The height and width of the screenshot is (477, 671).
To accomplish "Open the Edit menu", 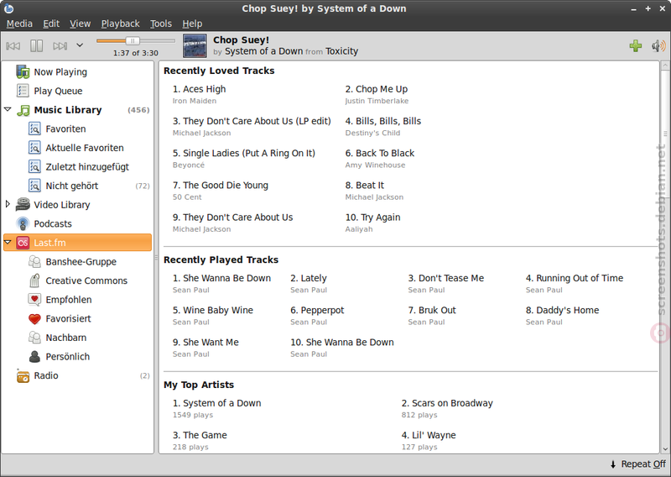I will coord(51,24).
